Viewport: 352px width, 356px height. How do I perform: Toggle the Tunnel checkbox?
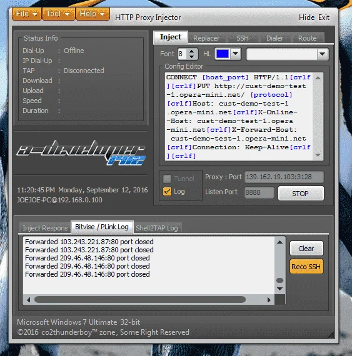pos(167,179)
